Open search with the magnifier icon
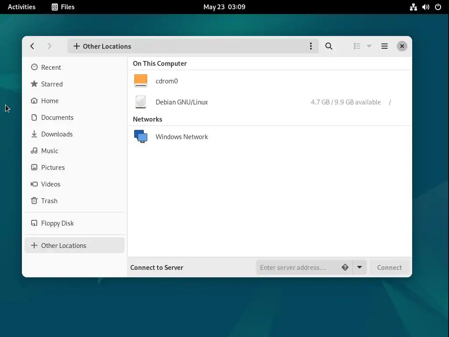449x337 pixels. (x=329, y=46)
